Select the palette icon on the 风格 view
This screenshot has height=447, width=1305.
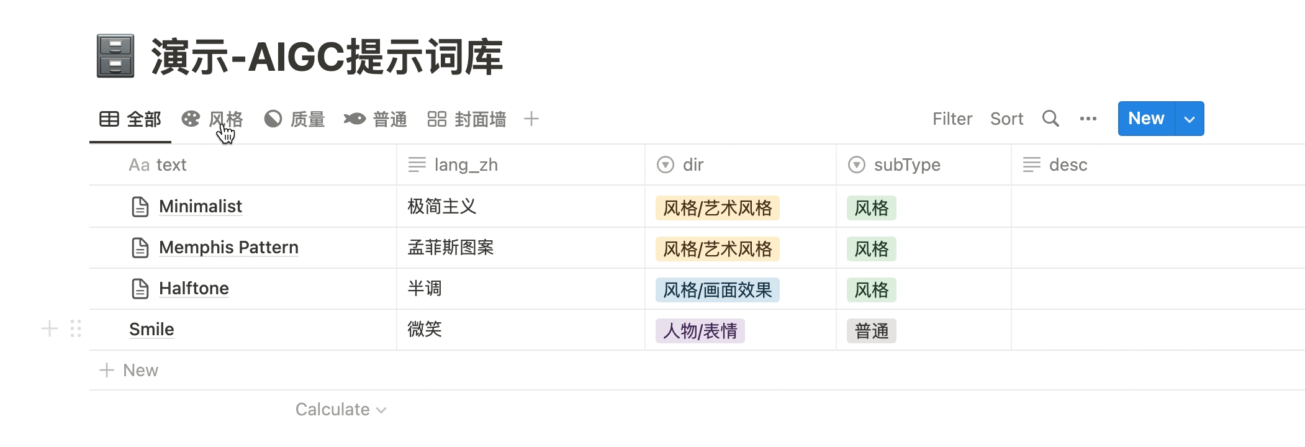pos(189,118)
